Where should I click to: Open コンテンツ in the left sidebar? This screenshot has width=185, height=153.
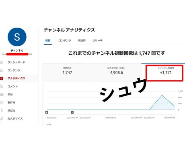[x=14, y=70]
